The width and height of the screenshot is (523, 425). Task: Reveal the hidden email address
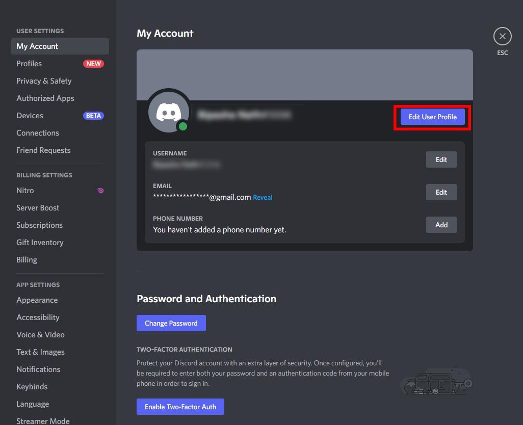263,197
